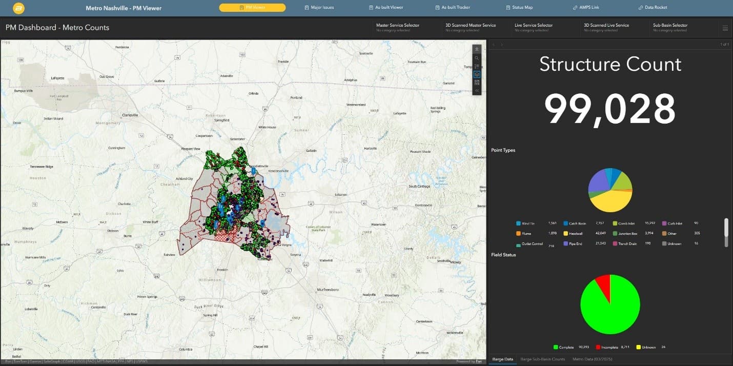This screenshot has width=733, height=366.
Task: Collapse the map tools with double-up chevron
Action: click(477, 49)
